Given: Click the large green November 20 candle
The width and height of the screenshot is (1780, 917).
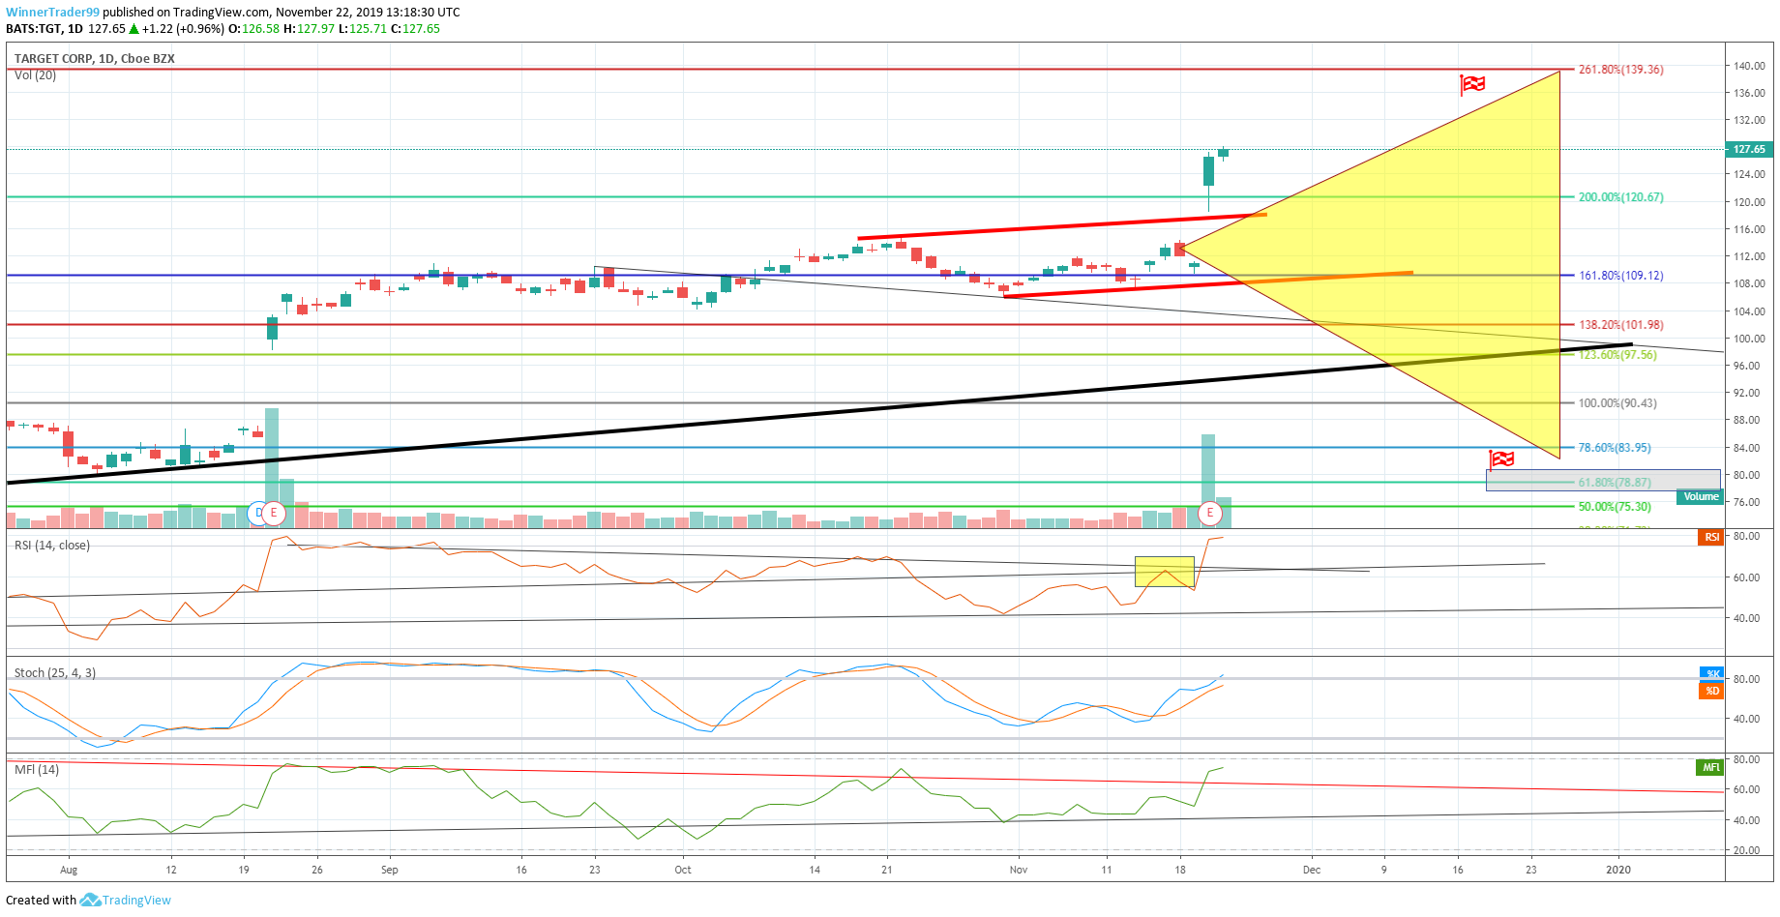Looking at the screenshot, I should coord(1209,171).
